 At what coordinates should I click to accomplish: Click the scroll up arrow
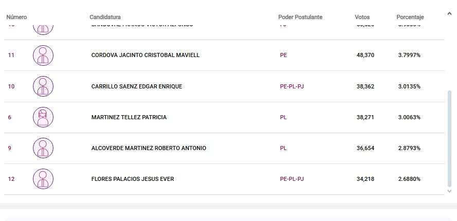point(450,13)
